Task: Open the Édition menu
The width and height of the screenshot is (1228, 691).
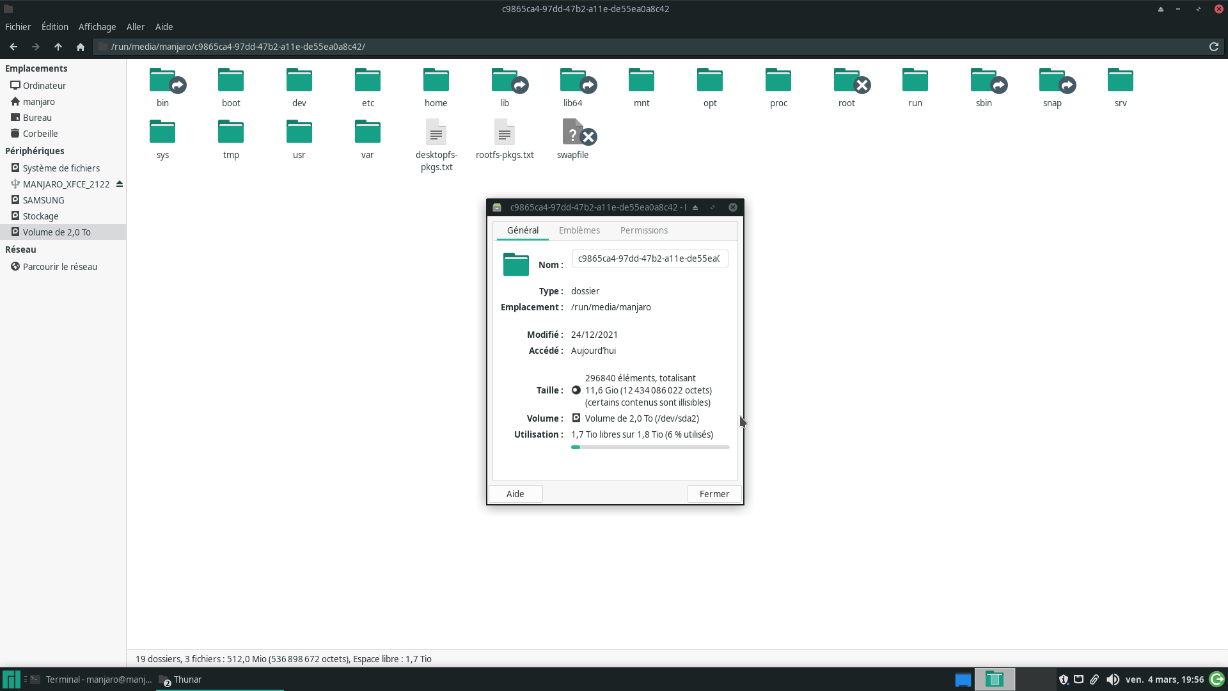Action: coord(55,27)
